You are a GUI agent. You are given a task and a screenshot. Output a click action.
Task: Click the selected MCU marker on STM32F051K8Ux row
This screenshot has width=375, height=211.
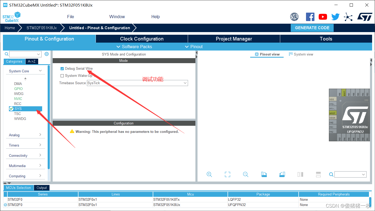click(x=5, y=205)
